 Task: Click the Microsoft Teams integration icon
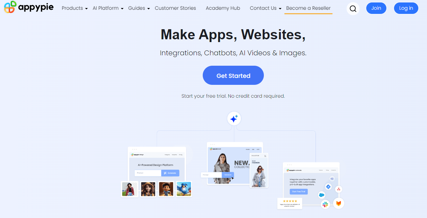click(x=332, y=179)
